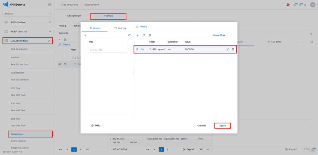The image size is (318, 155).
Task: Open the language selector flag icon
Action: tap(288, 5)
